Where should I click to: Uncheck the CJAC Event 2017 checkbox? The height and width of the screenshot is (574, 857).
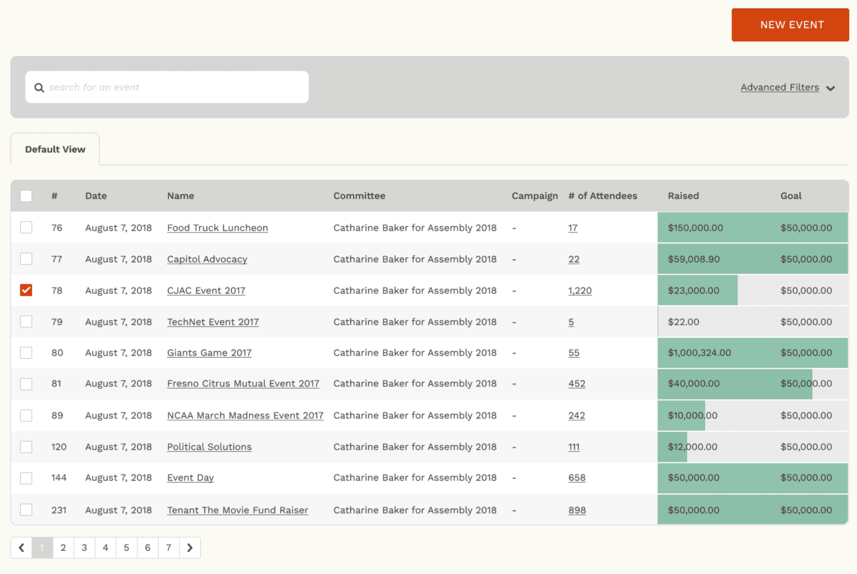click(26, 290)
